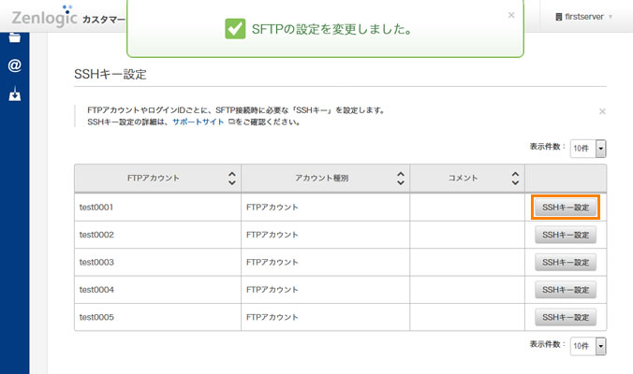Click FTPアカウント type cell in test0001 row
This screenshot has width=633, height=374.
325,208
